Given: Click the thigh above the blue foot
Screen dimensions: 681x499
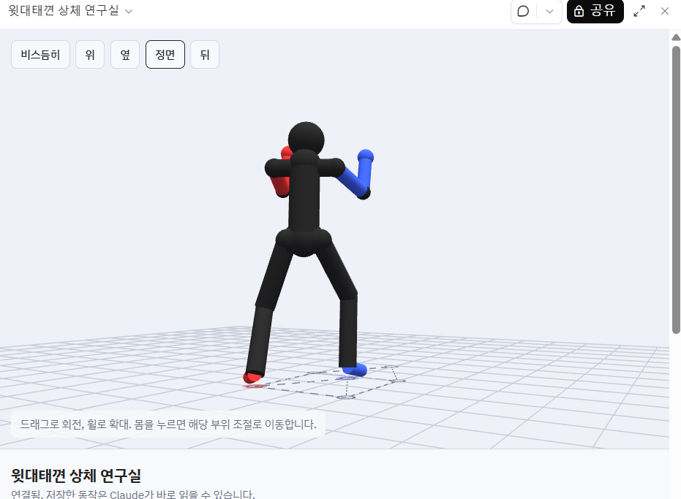Looking at the screenshot, I should 338,271.
